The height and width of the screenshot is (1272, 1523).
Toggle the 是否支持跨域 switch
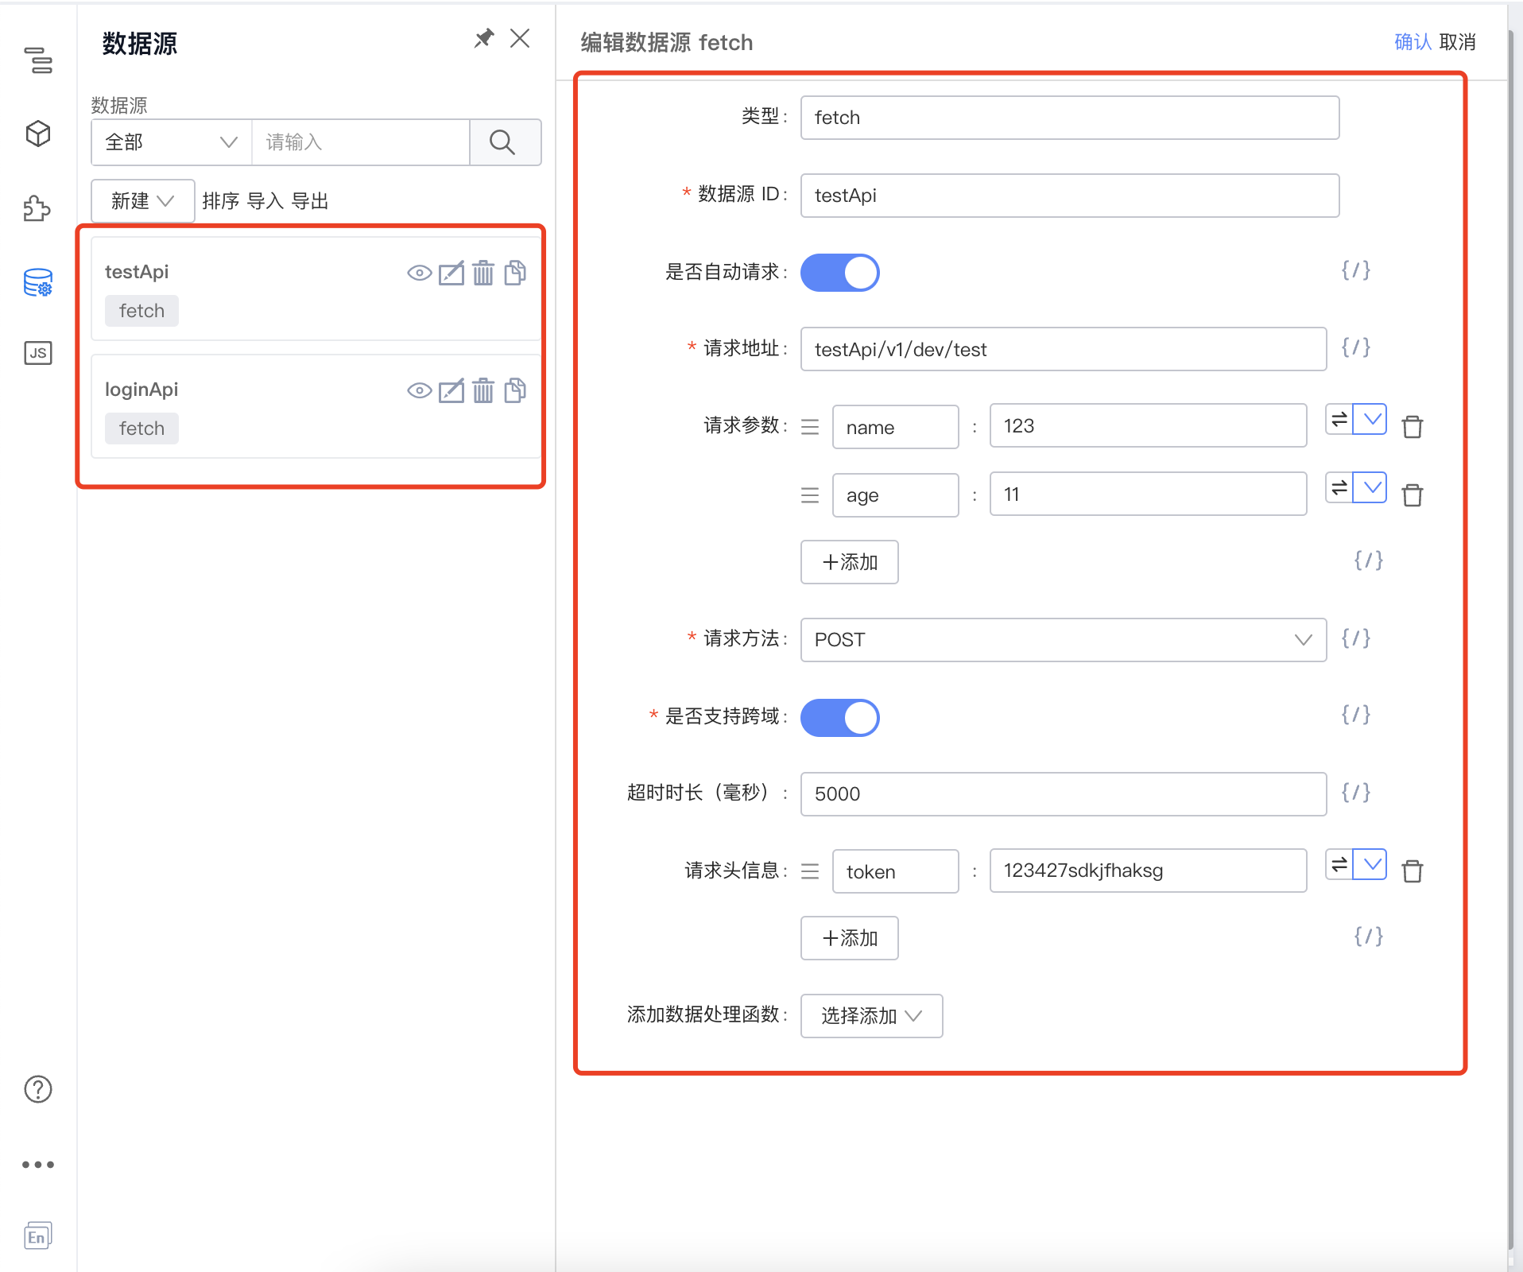pyautogui.click(x=839, y=718)
